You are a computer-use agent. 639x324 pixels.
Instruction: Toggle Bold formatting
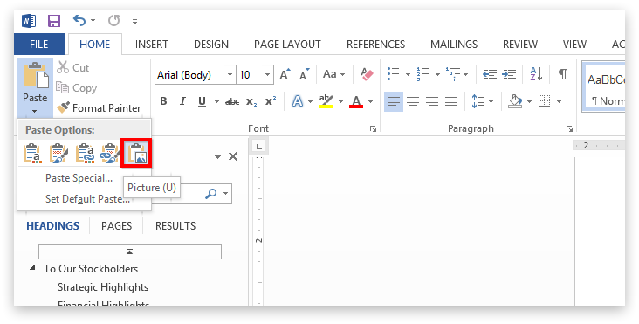163,101
